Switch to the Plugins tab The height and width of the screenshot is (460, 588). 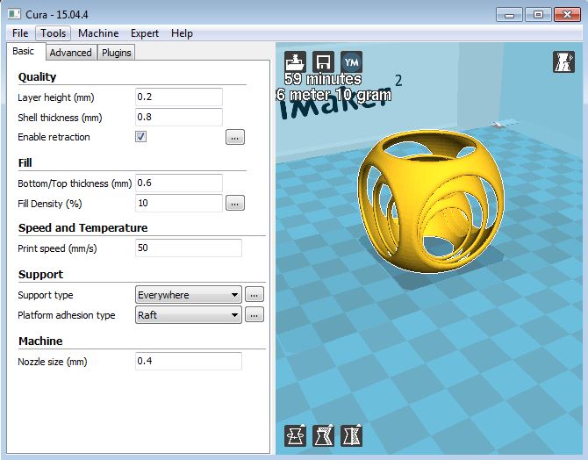click(116, 53)
